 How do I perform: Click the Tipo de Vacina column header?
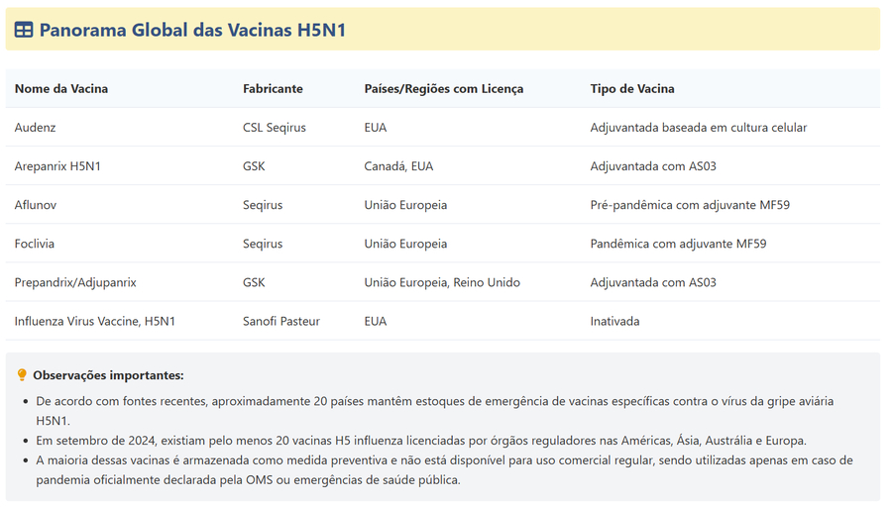click(x=631, y=89)
